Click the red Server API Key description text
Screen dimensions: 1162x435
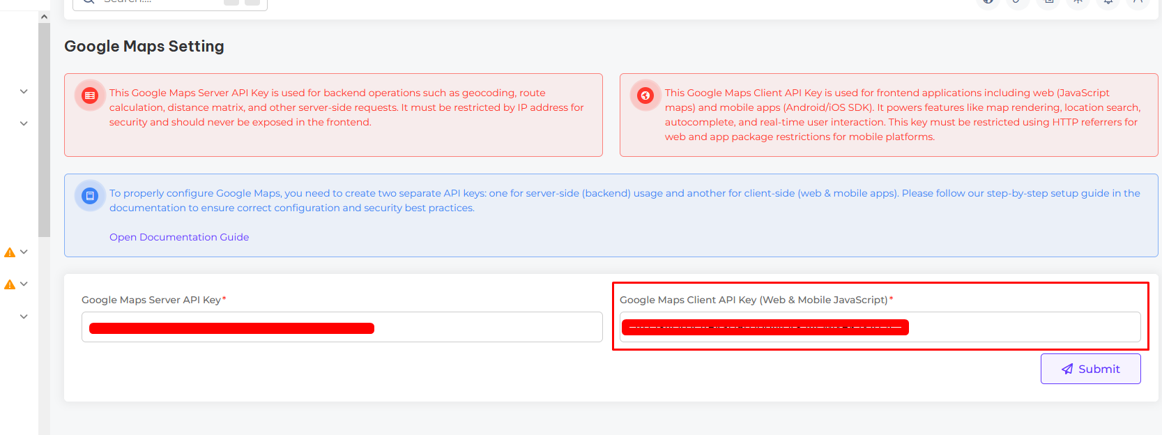[x=346, y=107]
